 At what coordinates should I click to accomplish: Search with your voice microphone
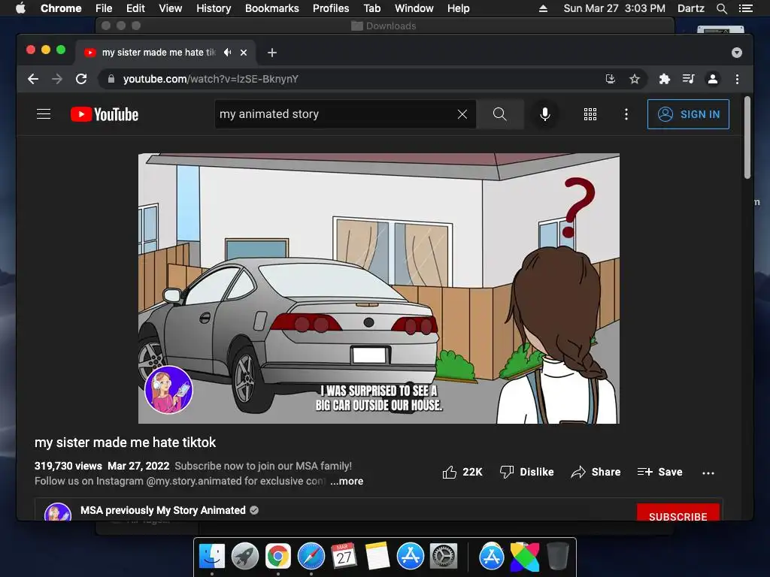click(x=544, y=114)
